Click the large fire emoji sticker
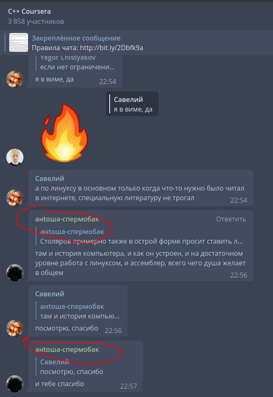273x397 pixels. tap(64, 133)
